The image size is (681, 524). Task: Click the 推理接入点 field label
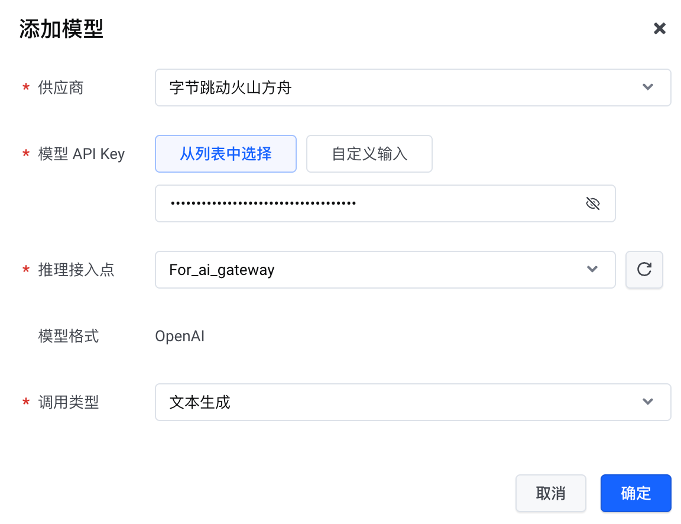[76, 270]
